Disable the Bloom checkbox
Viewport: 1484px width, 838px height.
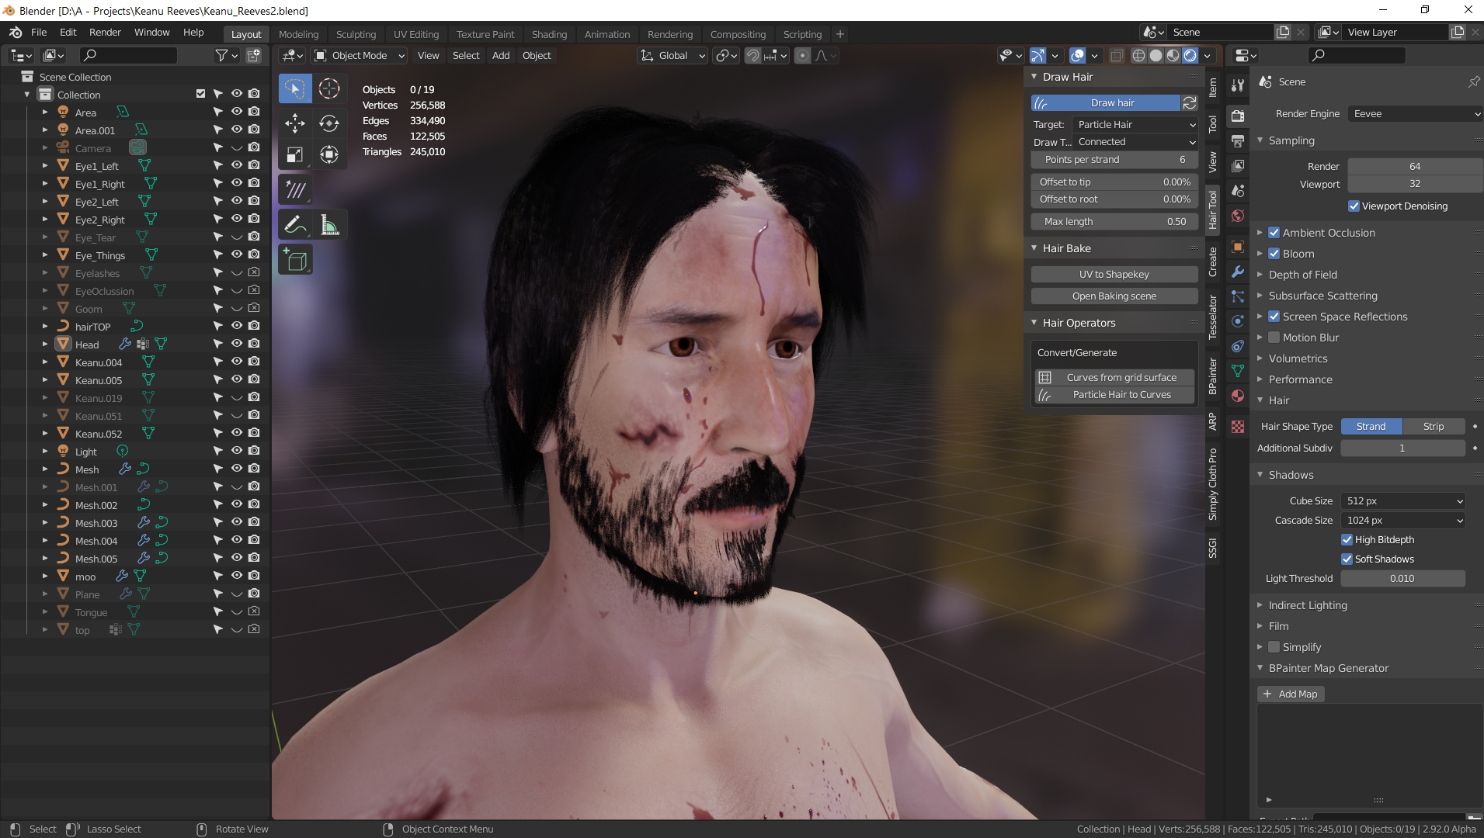pyautogui.click(x=1274, y=253)
